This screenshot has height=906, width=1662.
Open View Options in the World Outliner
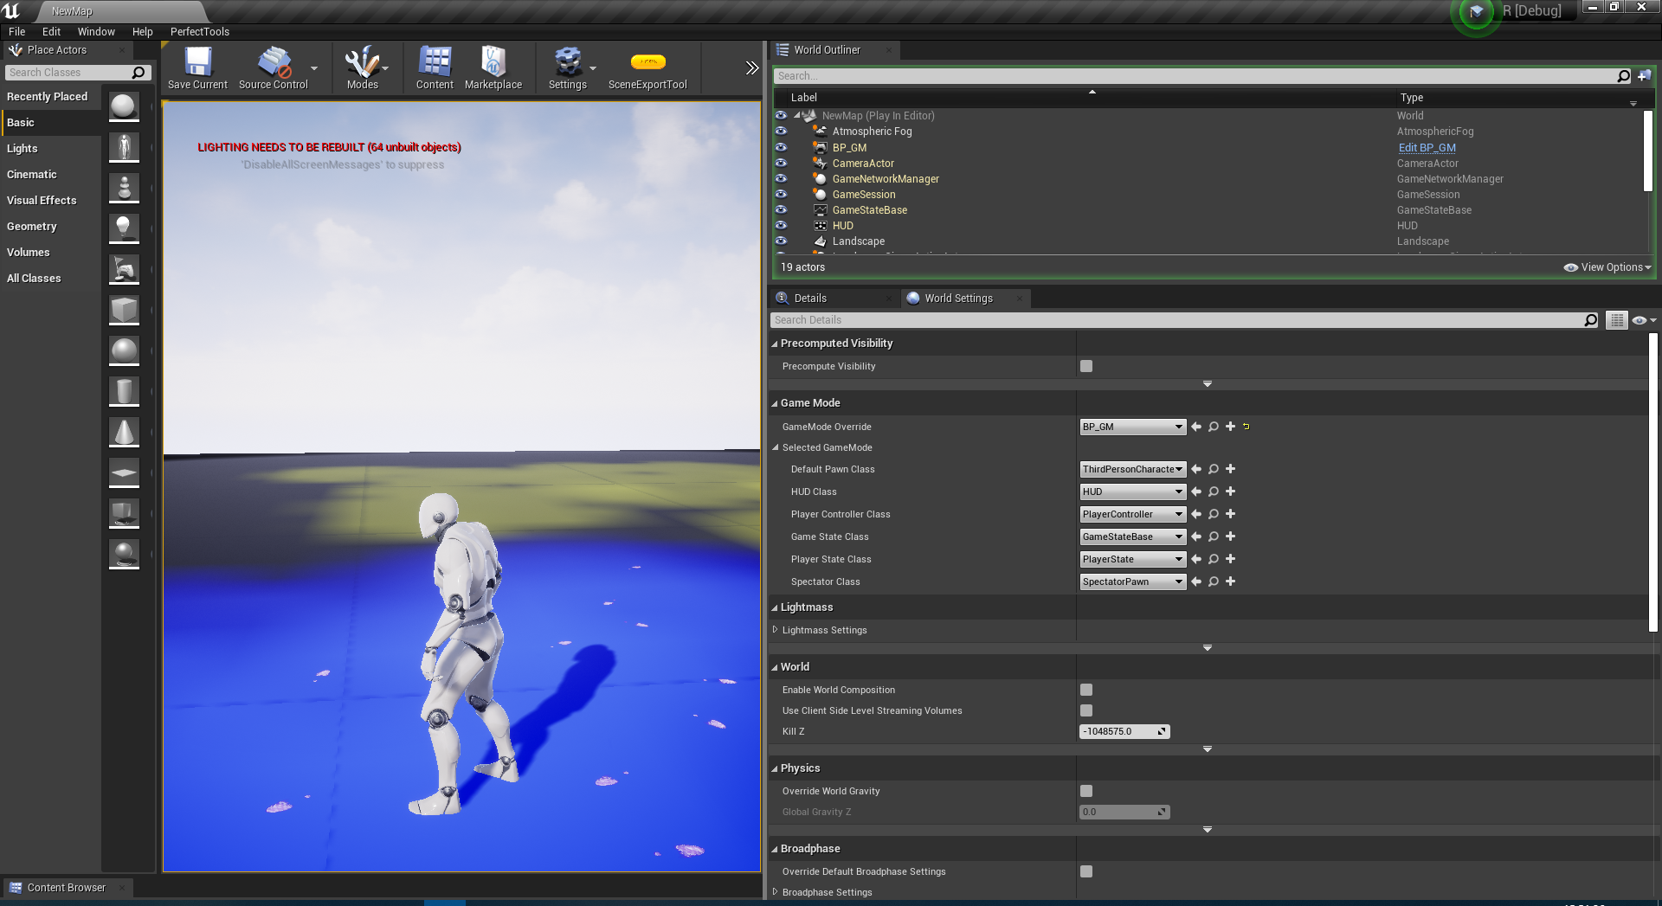[1607, 267]
